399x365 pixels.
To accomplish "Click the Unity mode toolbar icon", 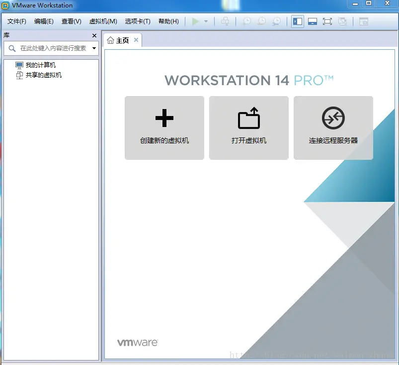I will point(342,21).
